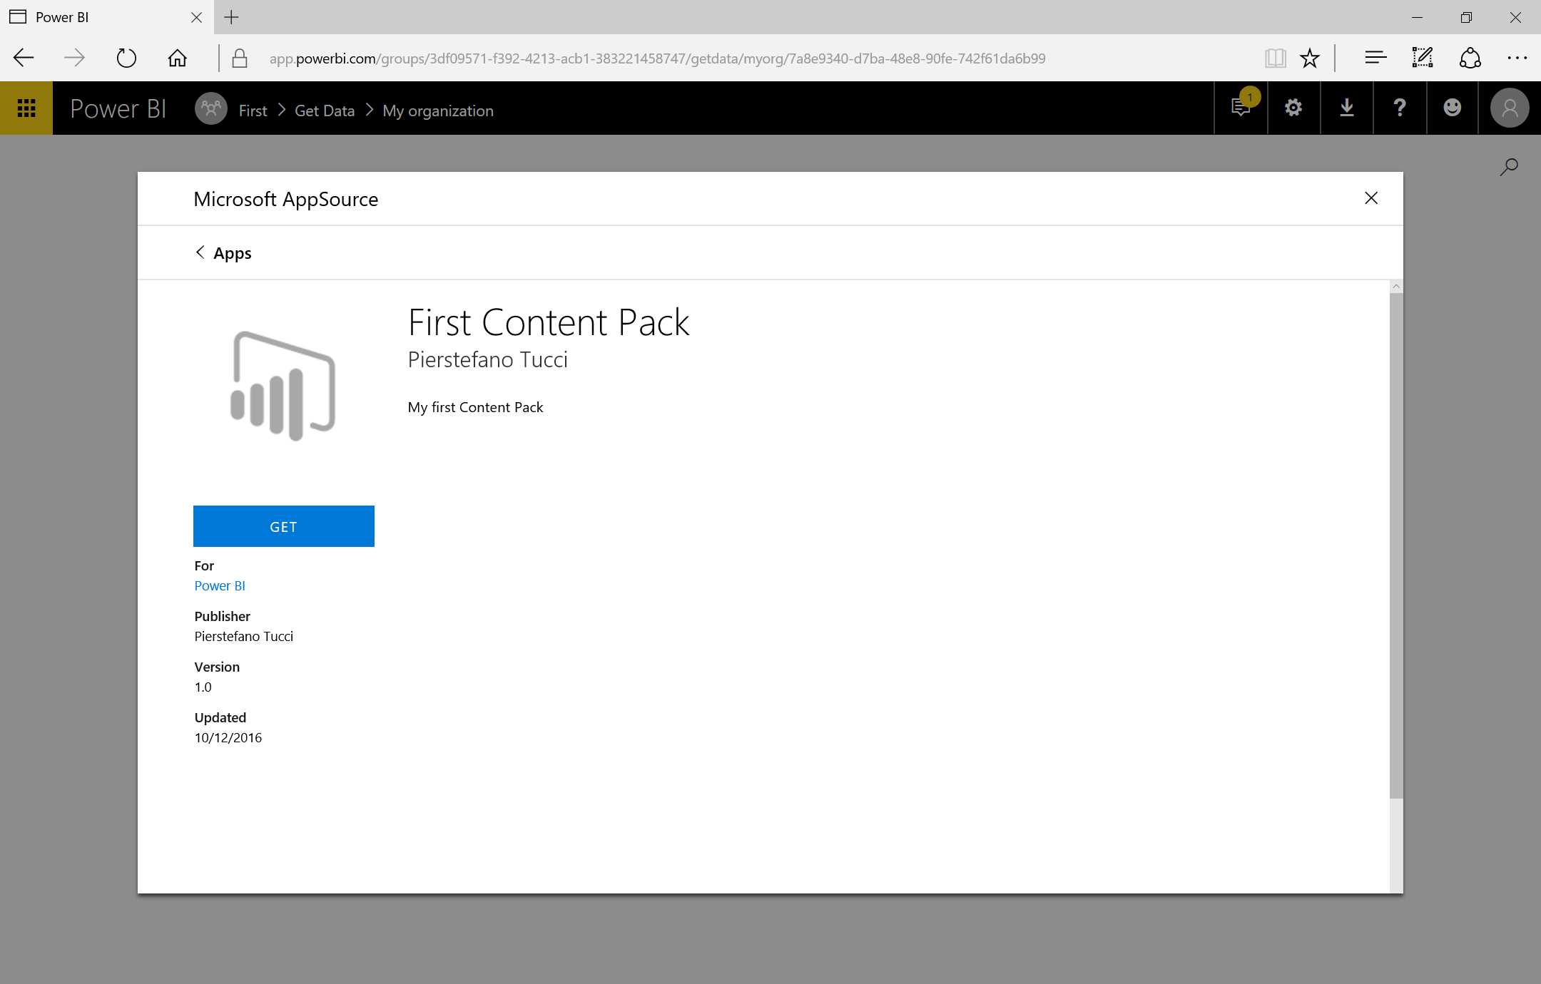Open the Edge sharing icon
Viewport: 1541px width, 984px height.
1470,58
